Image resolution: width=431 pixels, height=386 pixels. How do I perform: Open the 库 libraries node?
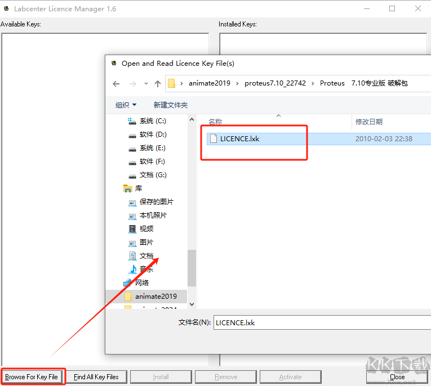click(x=133, y=188)
